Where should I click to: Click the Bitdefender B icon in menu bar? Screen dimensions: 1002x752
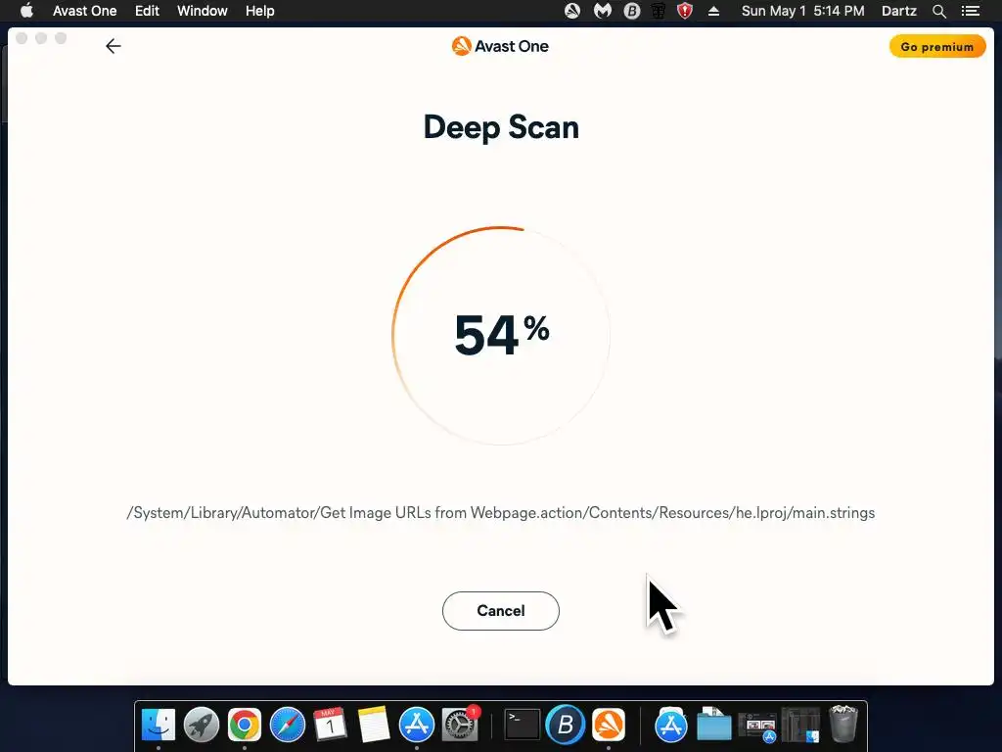click(x=632, y=11)
